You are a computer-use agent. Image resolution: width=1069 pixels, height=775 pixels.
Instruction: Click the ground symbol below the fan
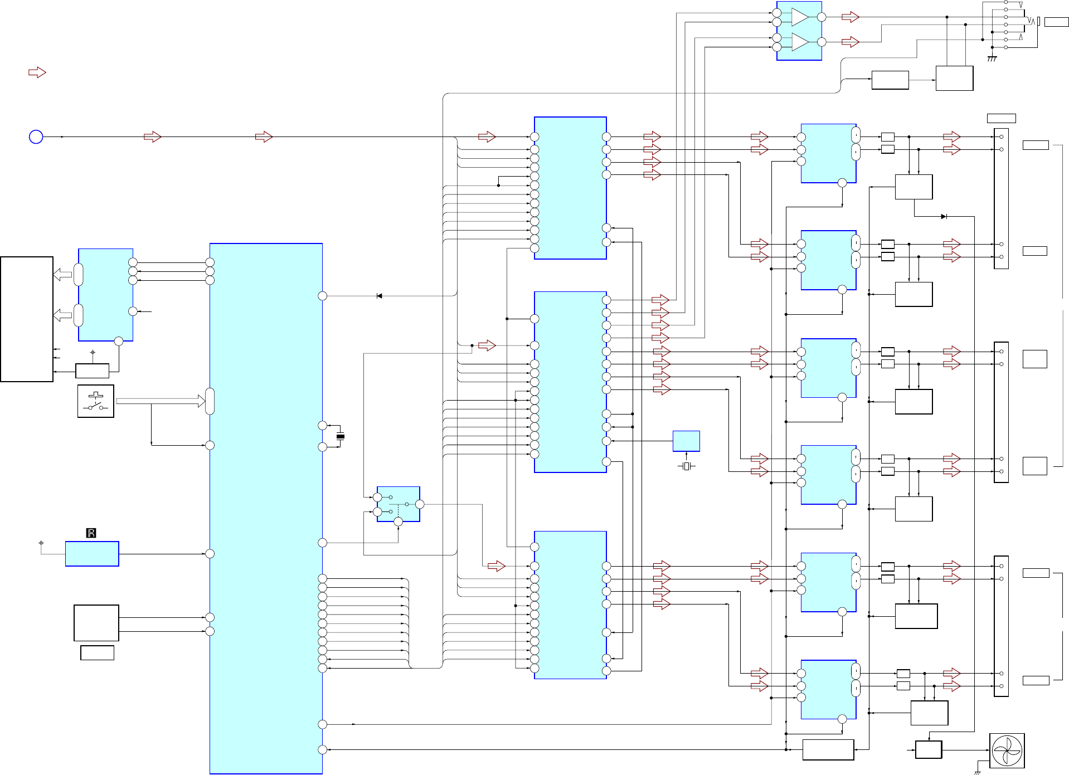977,772
